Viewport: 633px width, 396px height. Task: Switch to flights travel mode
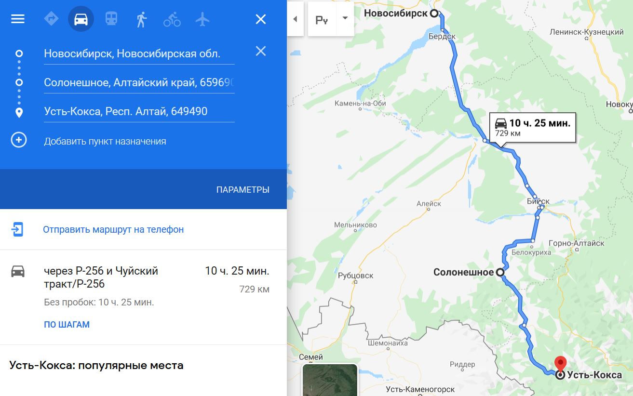pos(202,19)
